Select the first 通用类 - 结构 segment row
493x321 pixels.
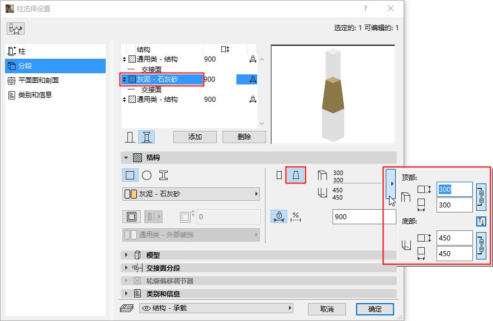pos(189,59)
